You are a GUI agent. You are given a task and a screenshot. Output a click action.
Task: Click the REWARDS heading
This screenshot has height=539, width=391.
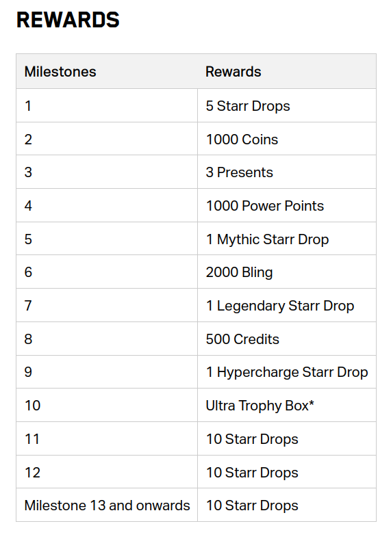tap(68, 20)
